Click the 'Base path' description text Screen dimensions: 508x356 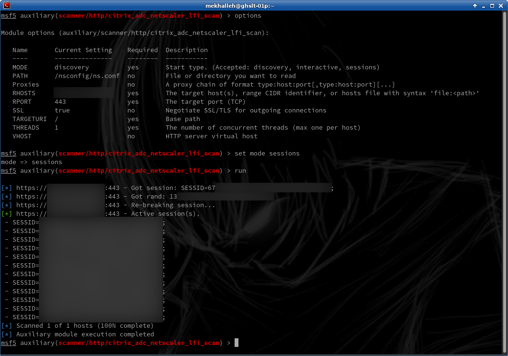click(x=183, y=119)
